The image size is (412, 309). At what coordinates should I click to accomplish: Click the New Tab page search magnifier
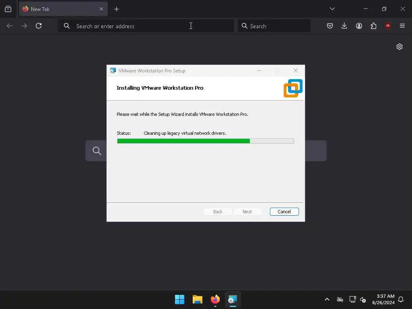tap(97, 151)
